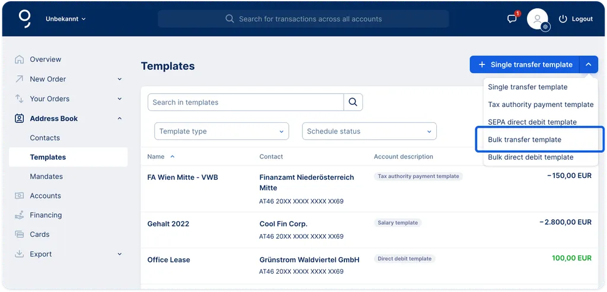Click the Export download icon
Image resolution: width=607 pixels, height=292 pixels.
pyautogui.click(x=19, y=254)
